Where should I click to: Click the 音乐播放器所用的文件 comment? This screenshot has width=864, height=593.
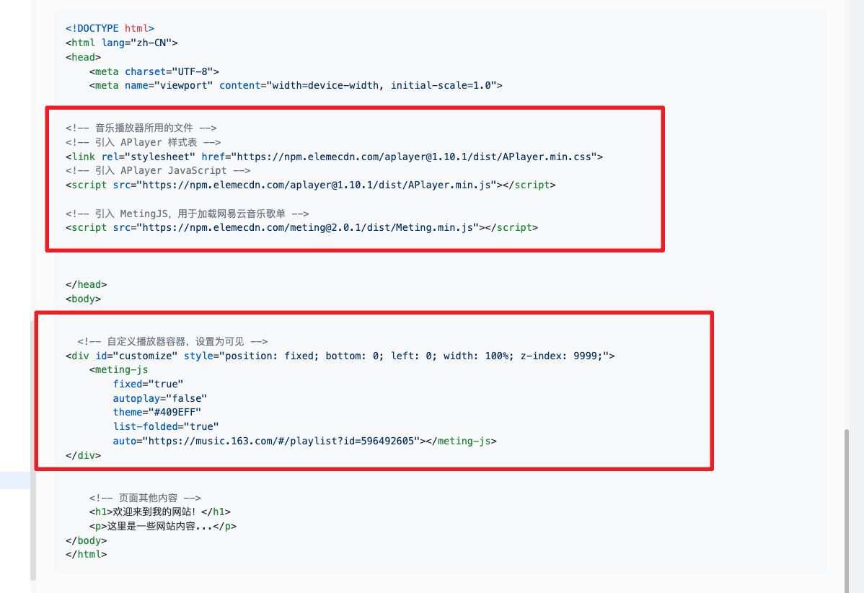141,128
